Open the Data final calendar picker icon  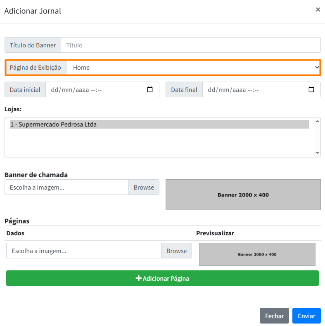(311, 89)
